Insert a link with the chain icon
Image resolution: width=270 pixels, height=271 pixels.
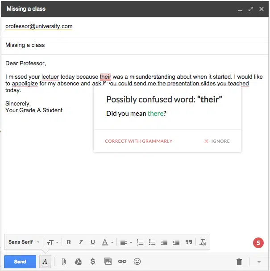click(x=122, y=262)
